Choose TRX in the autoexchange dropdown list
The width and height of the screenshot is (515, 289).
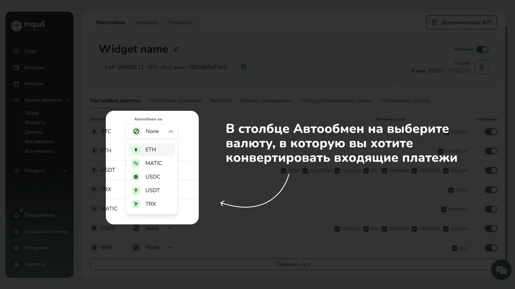[152, 204]
